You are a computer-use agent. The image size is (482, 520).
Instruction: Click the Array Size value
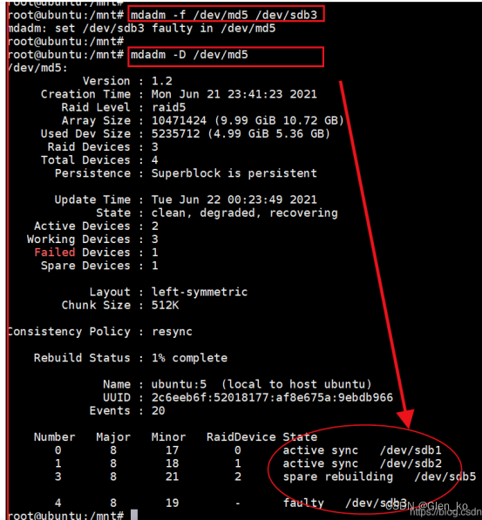(248, 120)
